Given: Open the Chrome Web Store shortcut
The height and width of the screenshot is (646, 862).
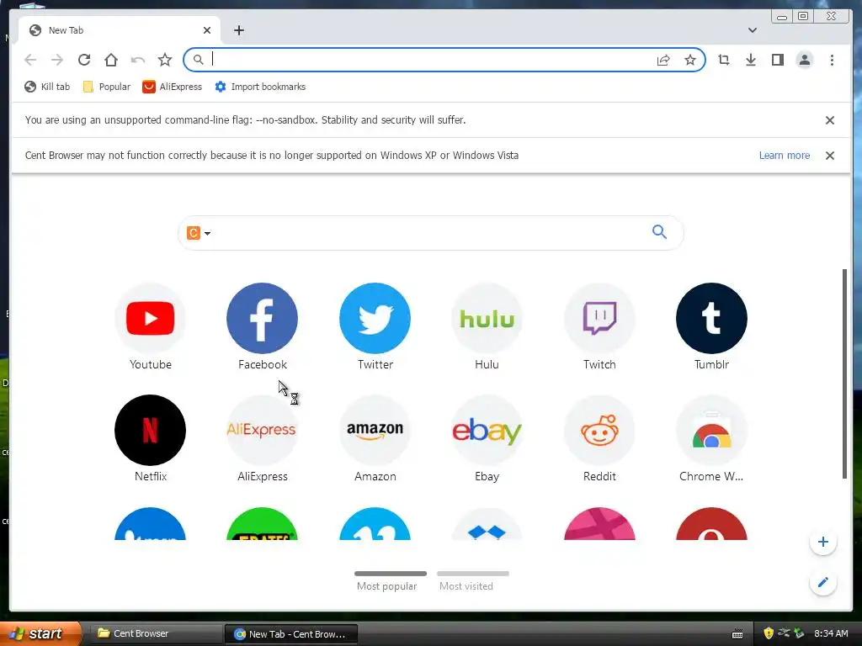Looking at the screenshot, I should (x=712, y=439).
